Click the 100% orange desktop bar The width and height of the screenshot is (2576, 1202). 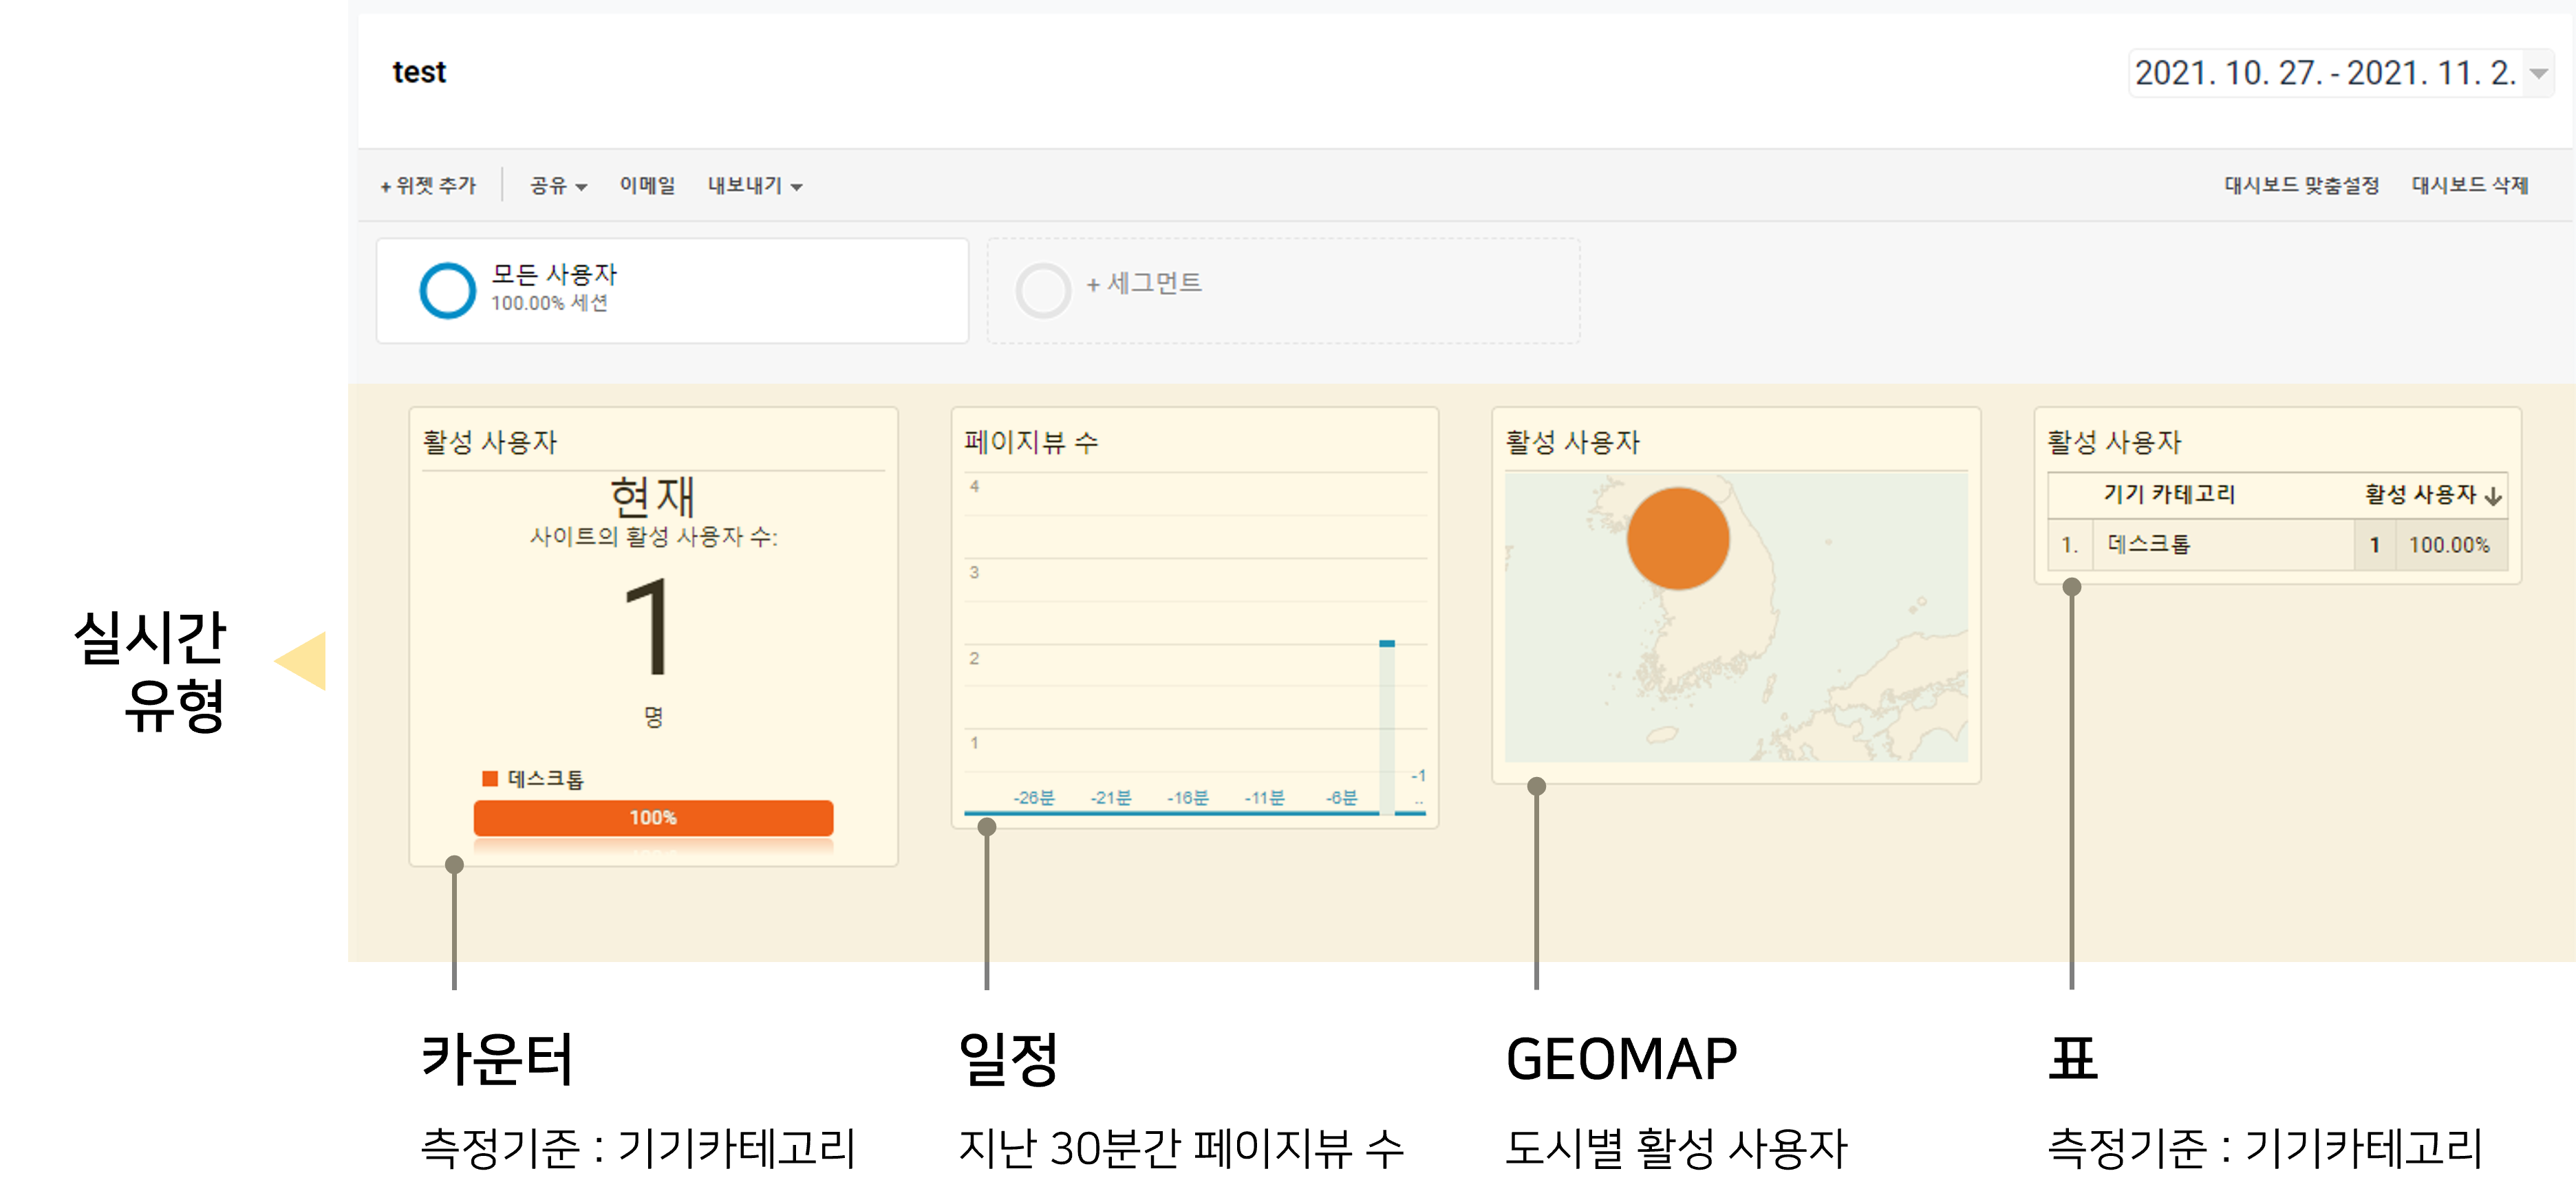pos(653,818)
